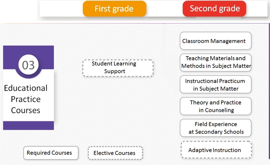Click Teaching Materials and Methods in Subject Matter
Screen dimensions: 270x165
coord(215,62)
